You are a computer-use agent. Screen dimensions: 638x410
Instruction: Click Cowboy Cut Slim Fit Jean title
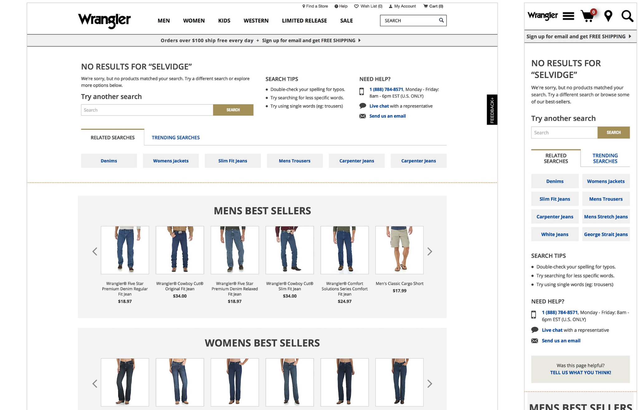coord(289,286)
